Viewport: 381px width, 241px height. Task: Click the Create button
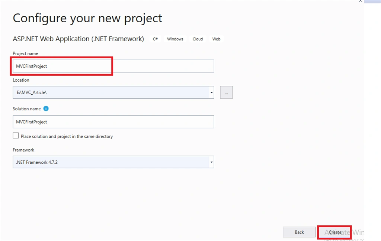point(335,232)
